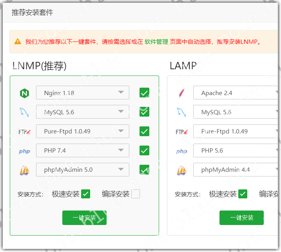Screen dimensions: 281x252
Task: Open the PHP 5.6 dropdown in LAMP
Action: 236,151
